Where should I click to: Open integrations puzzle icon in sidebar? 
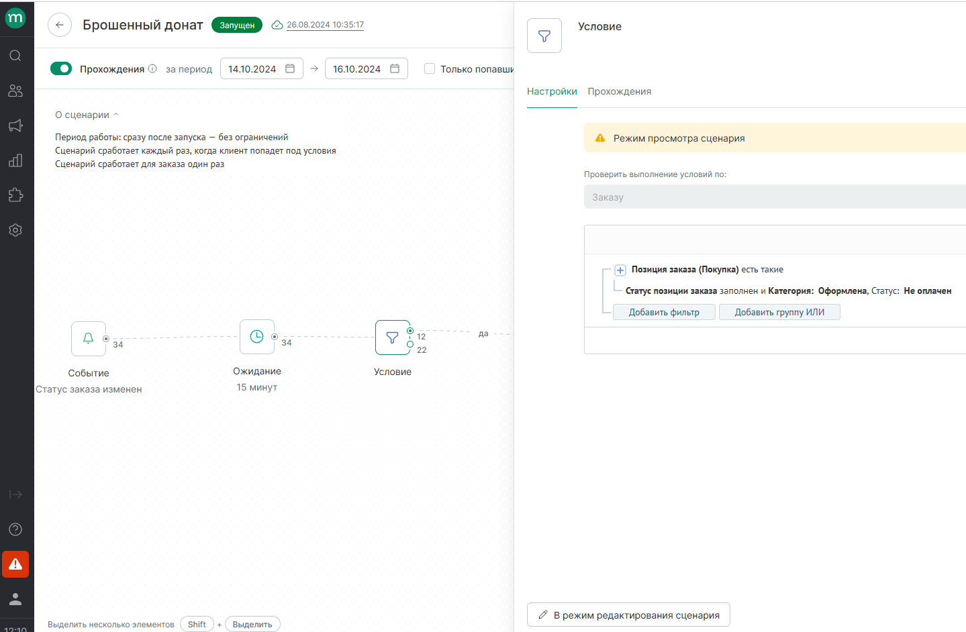(x=15, y=195)
